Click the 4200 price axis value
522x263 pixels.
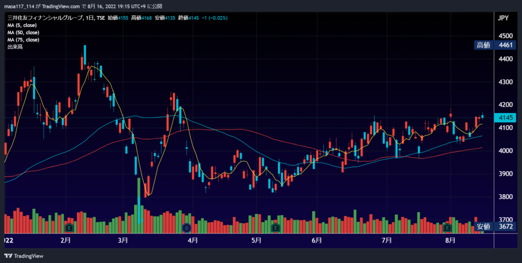click(x=505, y=105)
